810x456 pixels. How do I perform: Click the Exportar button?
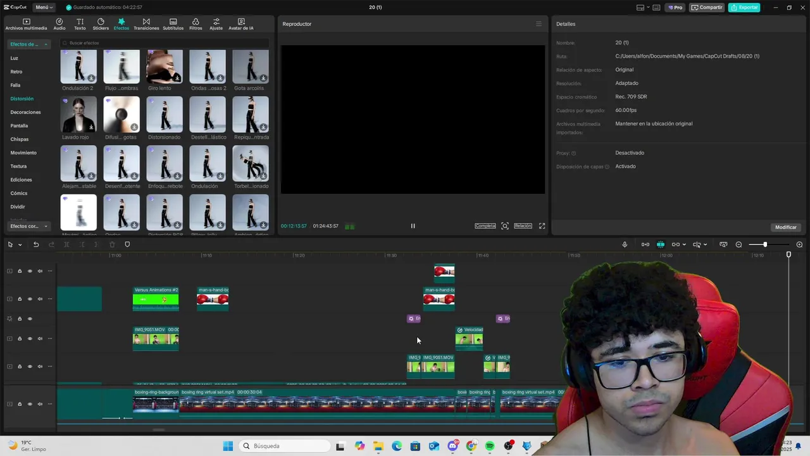pos(744,8)
